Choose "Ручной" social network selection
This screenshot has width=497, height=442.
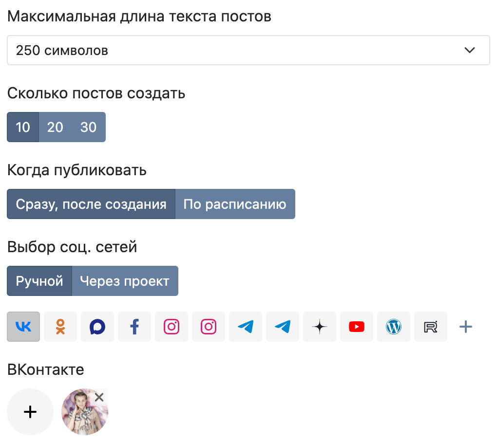click(x=39, y=281)
